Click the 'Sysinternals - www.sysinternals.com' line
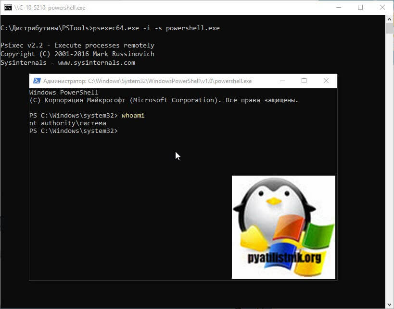Image resolution: width=394 pixels, height=309 pixels. coord(68,62)
